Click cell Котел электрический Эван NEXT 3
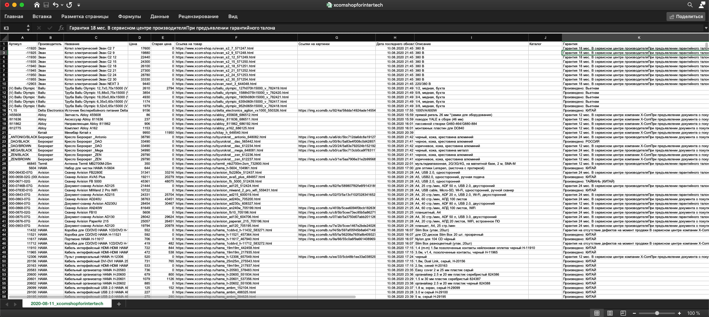The height and width of the screenshot is (317, 709). [96, 84]
